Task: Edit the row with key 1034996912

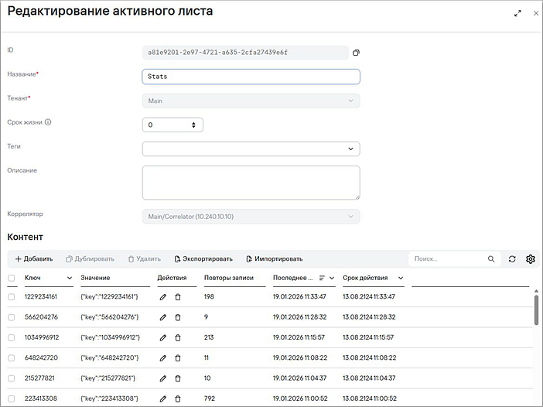Action: (x=162, y=337)
